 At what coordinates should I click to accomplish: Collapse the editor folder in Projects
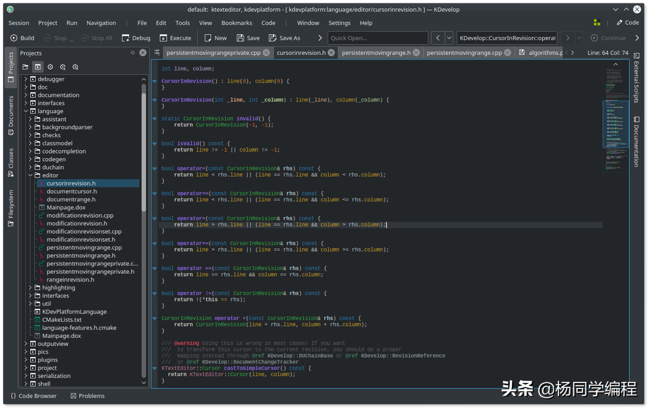click(x=30, y=175)
